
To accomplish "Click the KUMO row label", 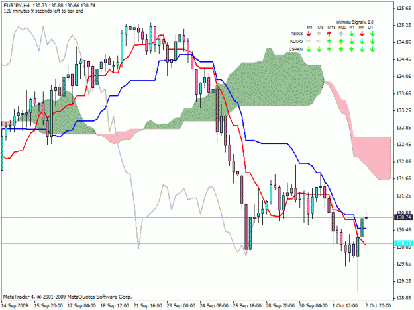I will pyautogui.click(x=296, y=42).
